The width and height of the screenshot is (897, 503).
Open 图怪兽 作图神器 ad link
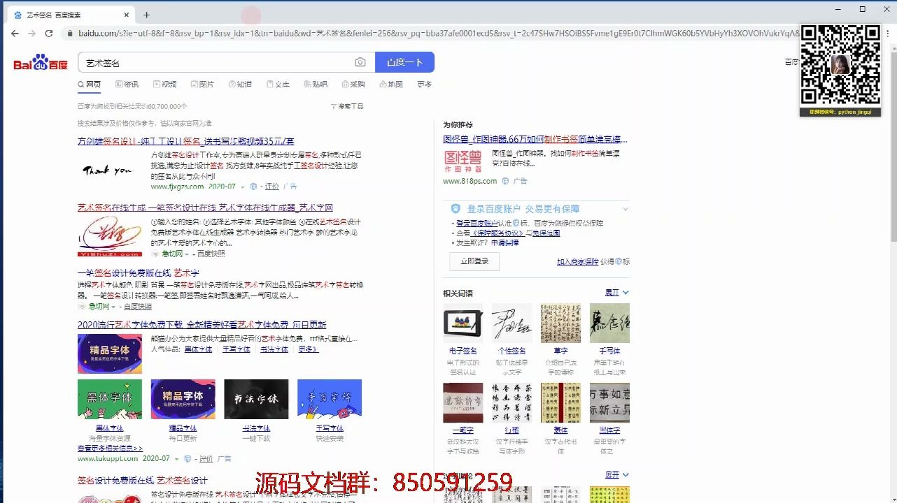point(535,140)
